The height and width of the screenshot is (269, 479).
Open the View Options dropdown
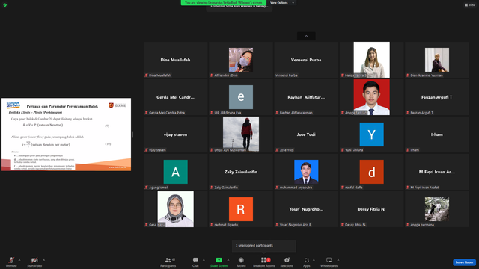(x=282, y=3)
